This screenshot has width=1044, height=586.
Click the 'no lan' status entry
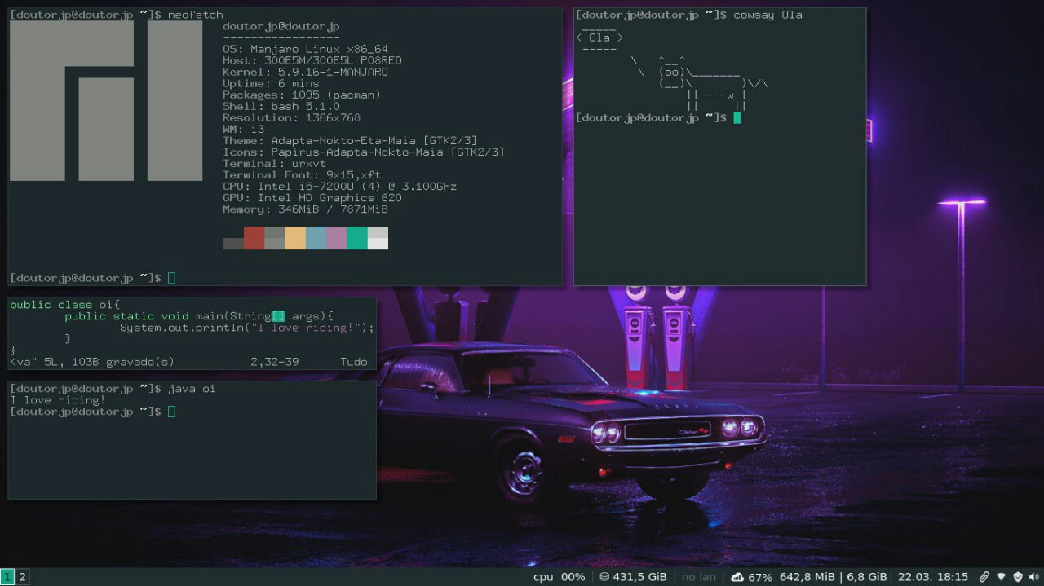pyautogui.click(x=699, y=577)
